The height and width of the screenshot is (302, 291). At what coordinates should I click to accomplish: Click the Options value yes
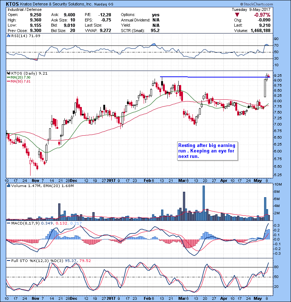pyautogui.click(x=156, y=15)
